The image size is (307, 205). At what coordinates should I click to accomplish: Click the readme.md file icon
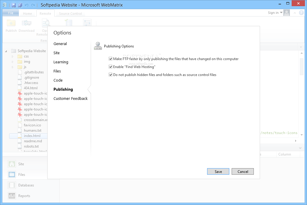[x=20, y=141]
